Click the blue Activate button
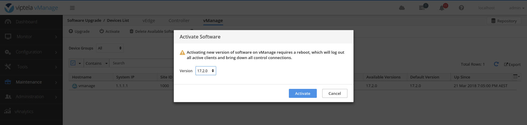Screen dimensions: 527x125 [x=303, y=93]
